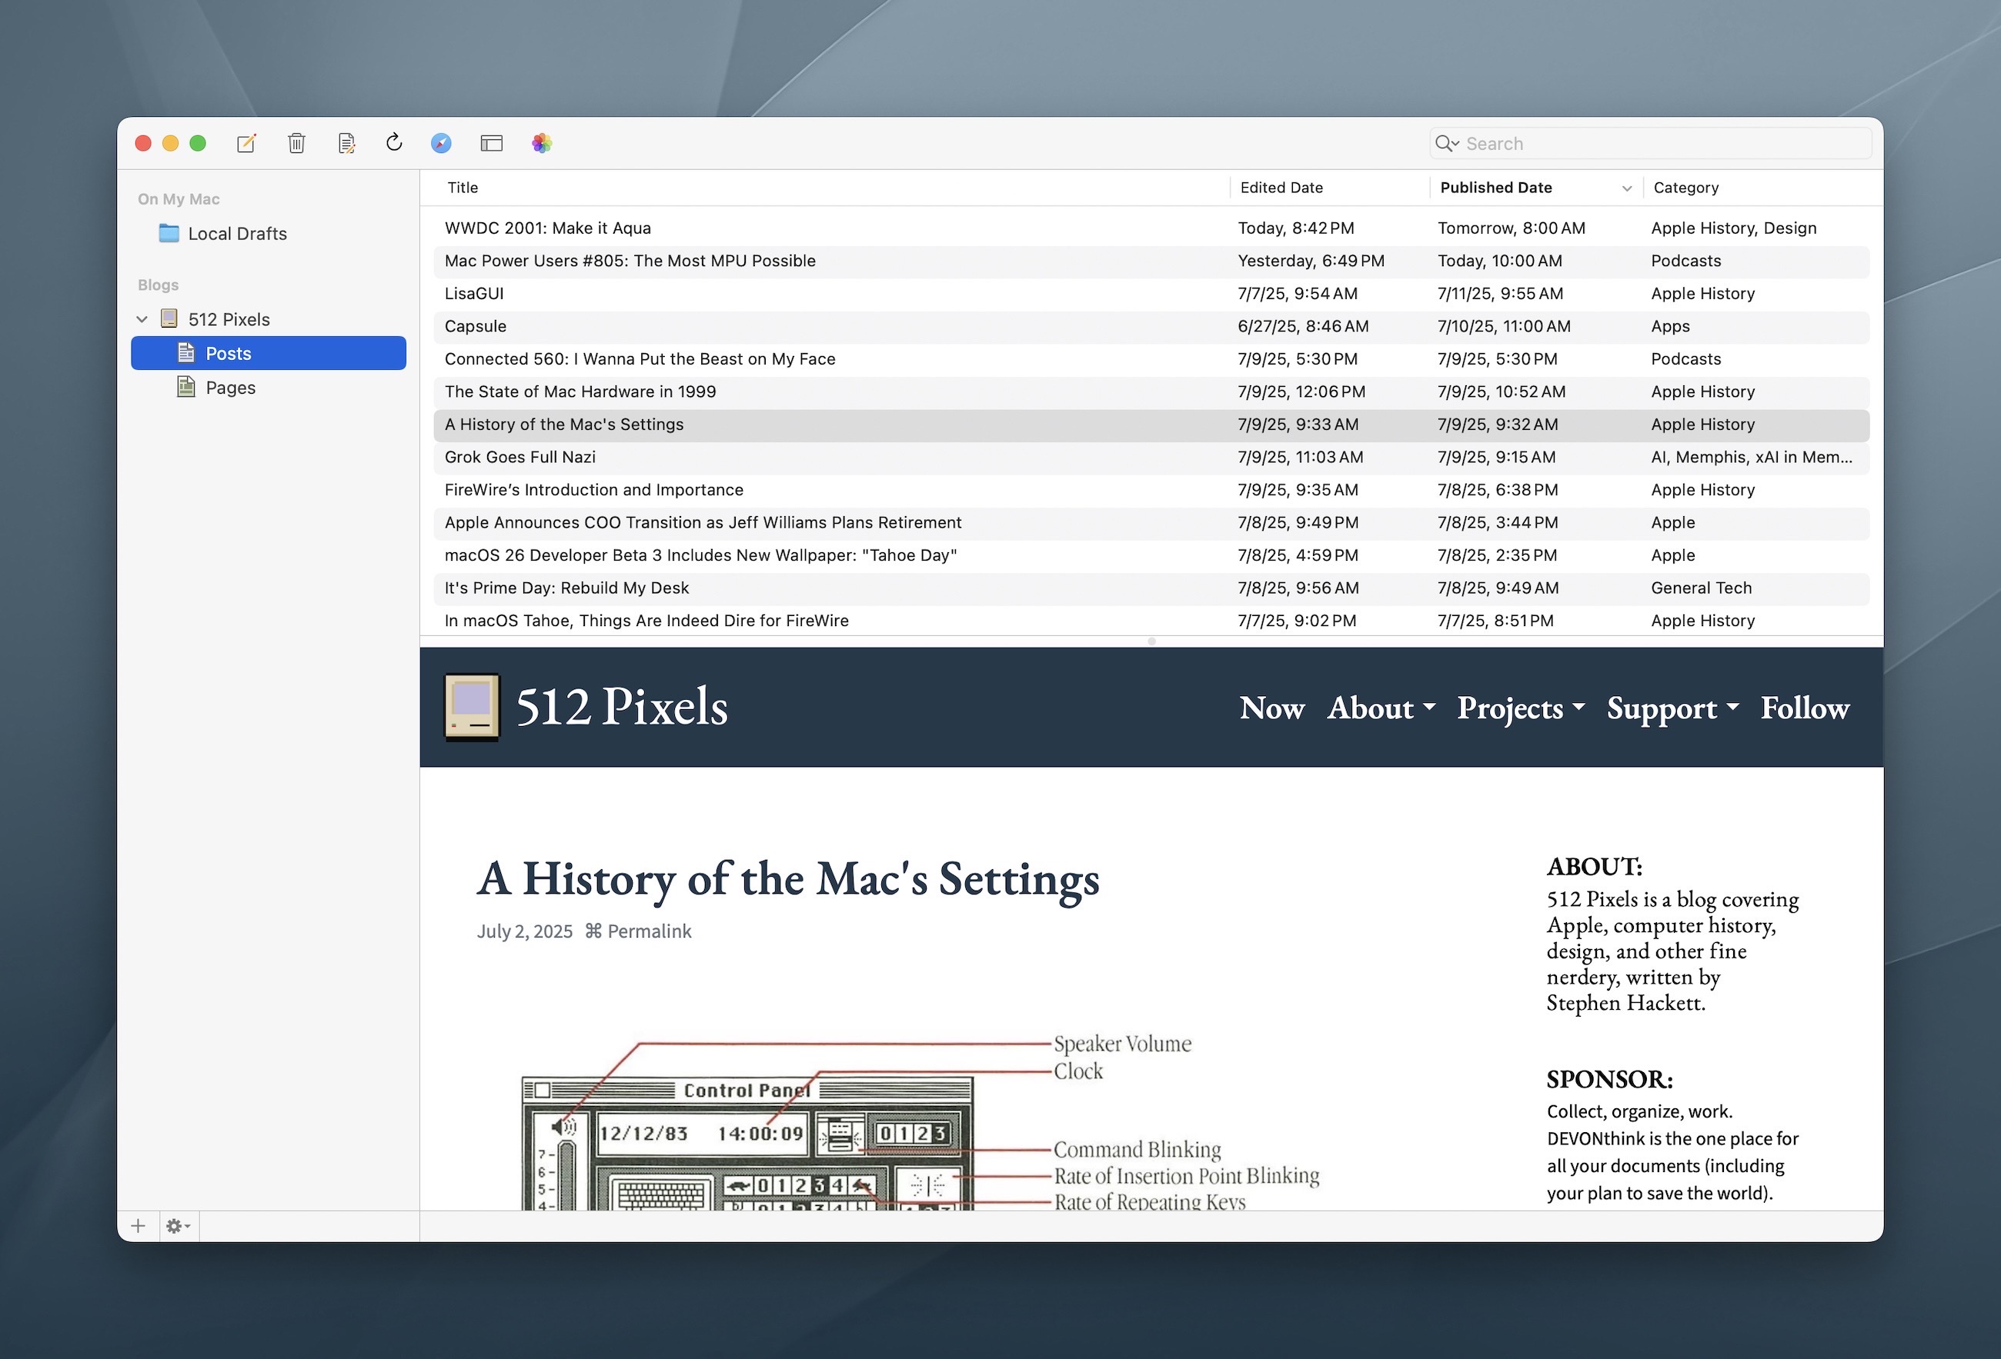The width and height of the screenshot is (2001, 1359).
Task: Click the Permalink link below the post title
Action: tap(638, 931)
